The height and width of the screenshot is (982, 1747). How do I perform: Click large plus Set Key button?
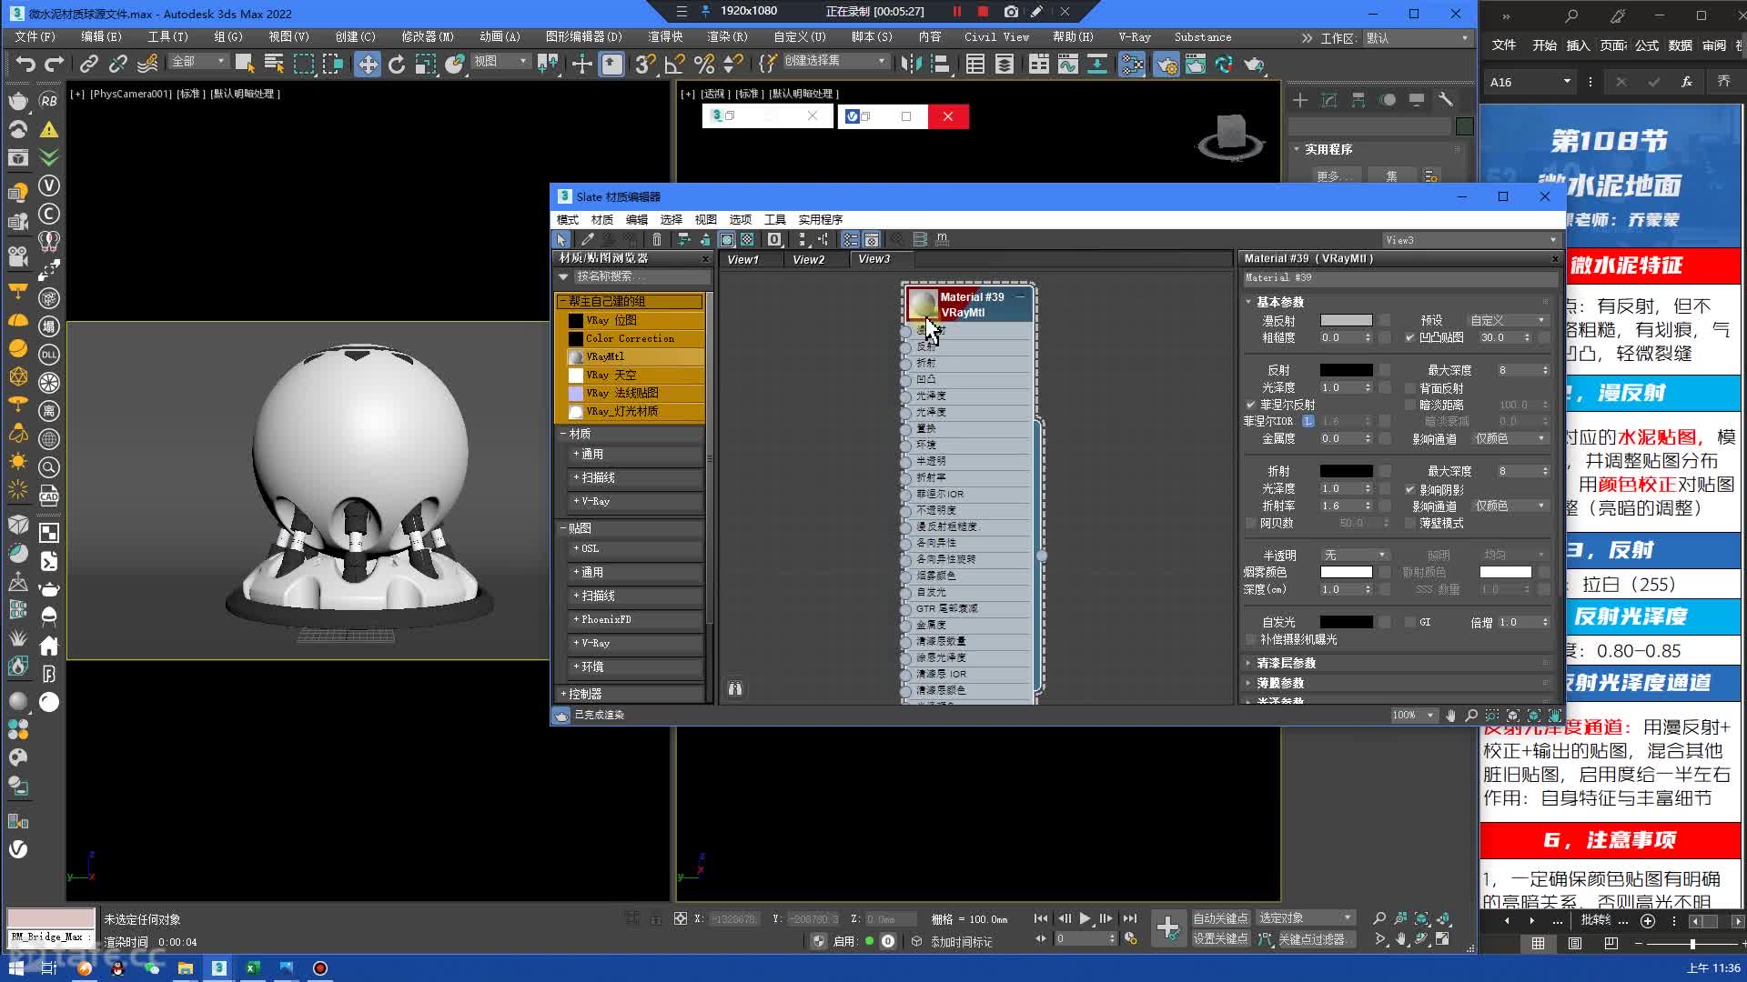point(1168,928)
